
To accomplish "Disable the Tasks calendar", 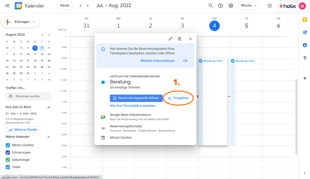I will [8, 167].
